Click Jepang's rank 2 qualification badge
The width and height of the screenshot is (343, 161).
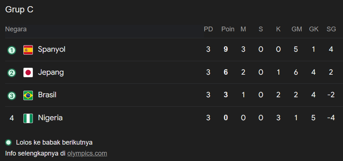(12, 73)
